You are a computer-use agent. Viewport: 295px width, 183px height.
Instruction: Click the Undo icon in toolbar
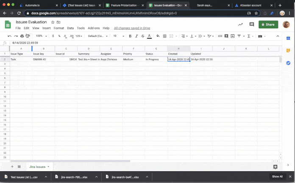[x=10, y=36]
